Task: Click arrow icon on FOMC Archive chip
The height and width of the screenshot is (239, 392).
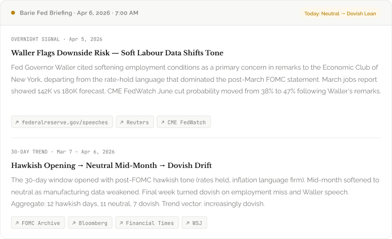Action: coord(17,223)
